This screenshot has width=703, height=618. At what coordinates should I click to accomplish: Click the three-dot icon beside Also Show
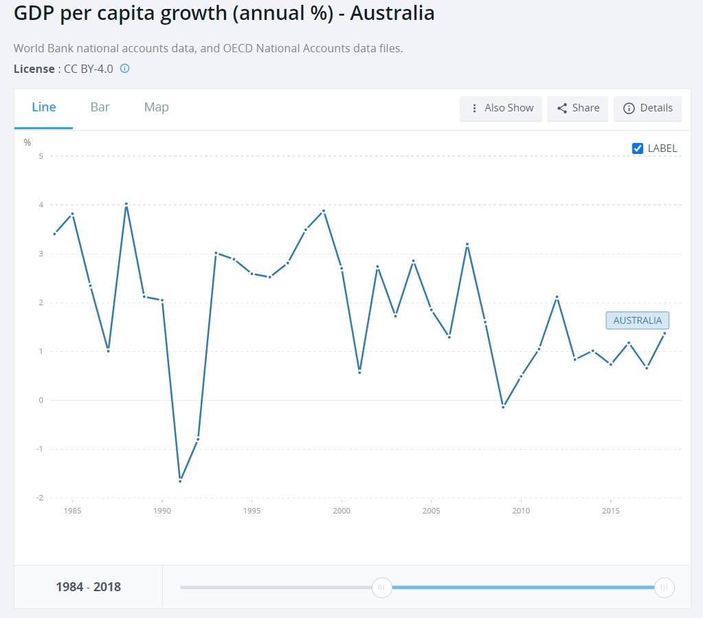474,108
